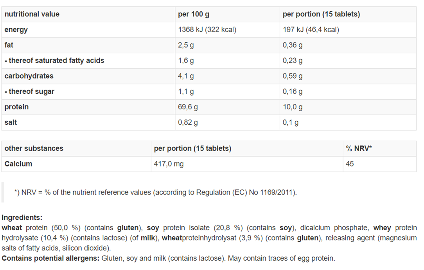Click the 'nutritional value' header cell
This screenshot has width=424, height=270.
point(88,14)
